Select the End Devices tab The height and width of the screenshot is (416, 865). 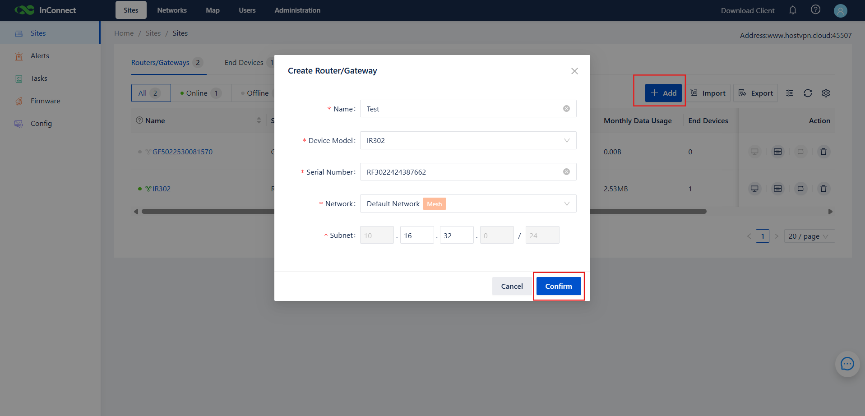[x=244, y=63]
